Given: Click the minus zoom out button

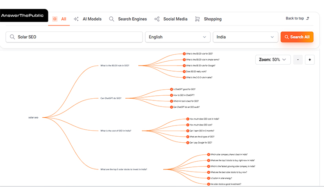Looking at the screenshot, I should coord(298,60).
